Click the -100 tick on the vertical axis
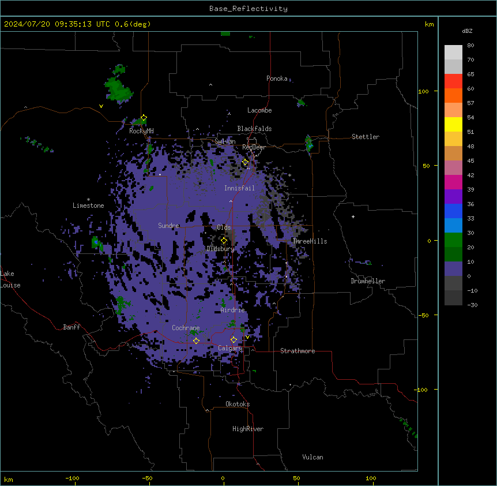Screen dimensions: 497x486 pos(422,390)
